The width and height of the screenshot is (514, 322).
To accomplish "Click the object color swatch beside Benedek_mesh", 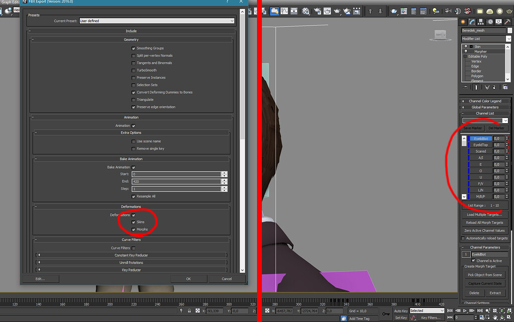I will [509, 29].
